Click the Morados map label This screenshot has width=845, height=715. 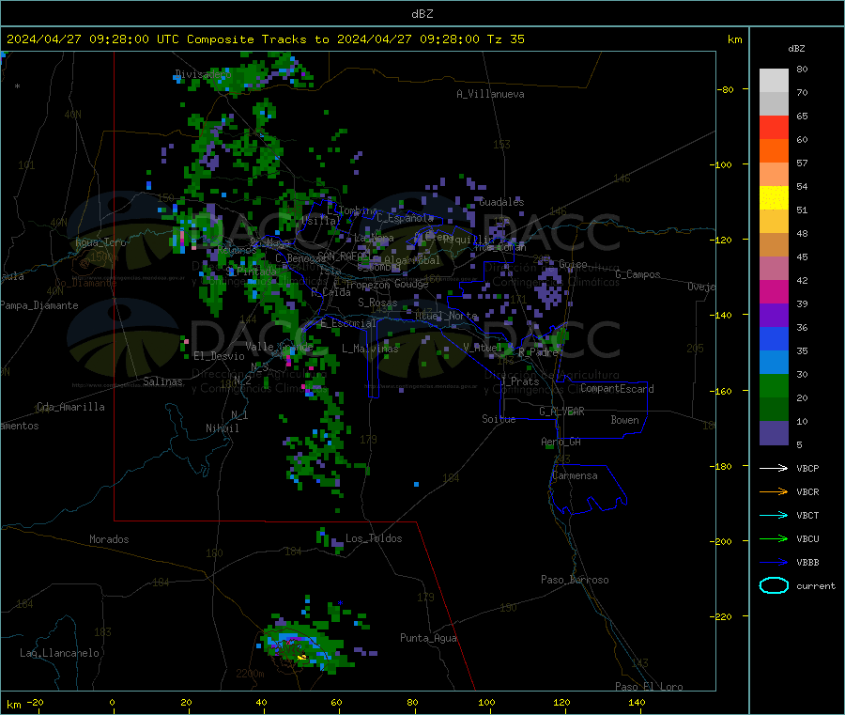click(110, 539)
